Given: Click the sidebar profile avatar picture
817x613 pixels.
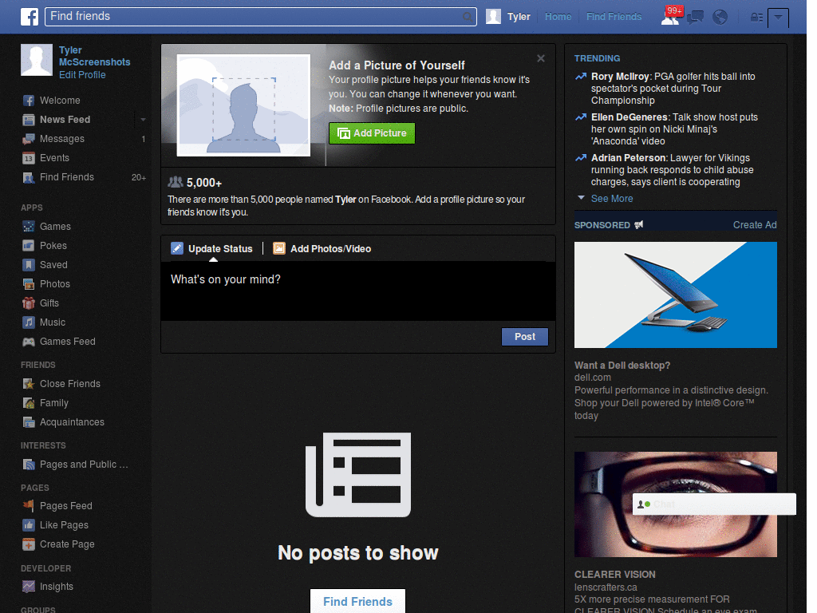Looking at the screenshot, I should 37,60.
